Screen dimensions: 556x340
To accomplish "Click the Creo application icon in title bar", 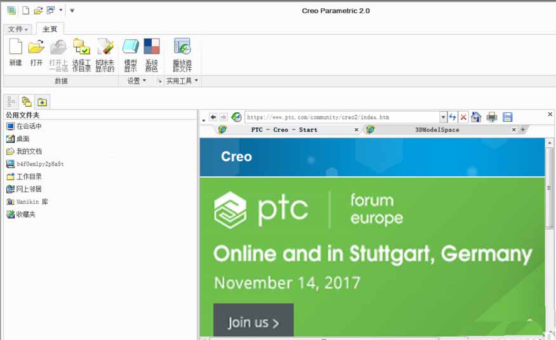I will click(11, 10).
